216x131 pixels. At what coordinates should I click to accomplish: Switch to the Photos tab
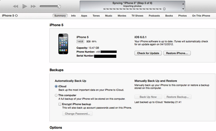click(182, 16)
